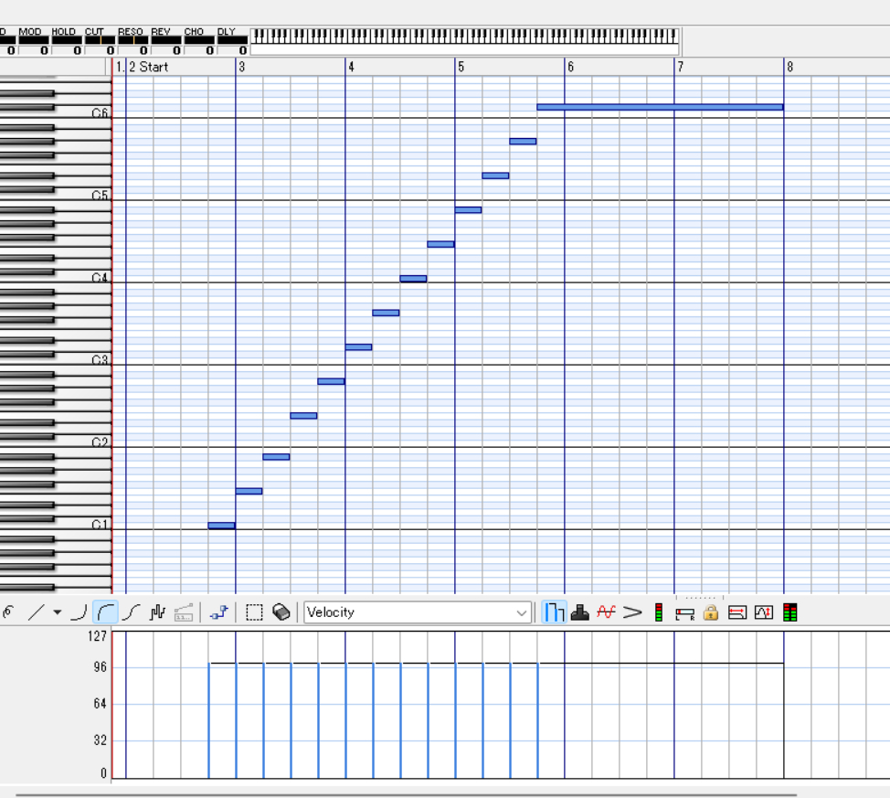This screenshot has height=798, width=890.
Task: Click the 127 velocity scale label
Action: [x=97, y=636]
